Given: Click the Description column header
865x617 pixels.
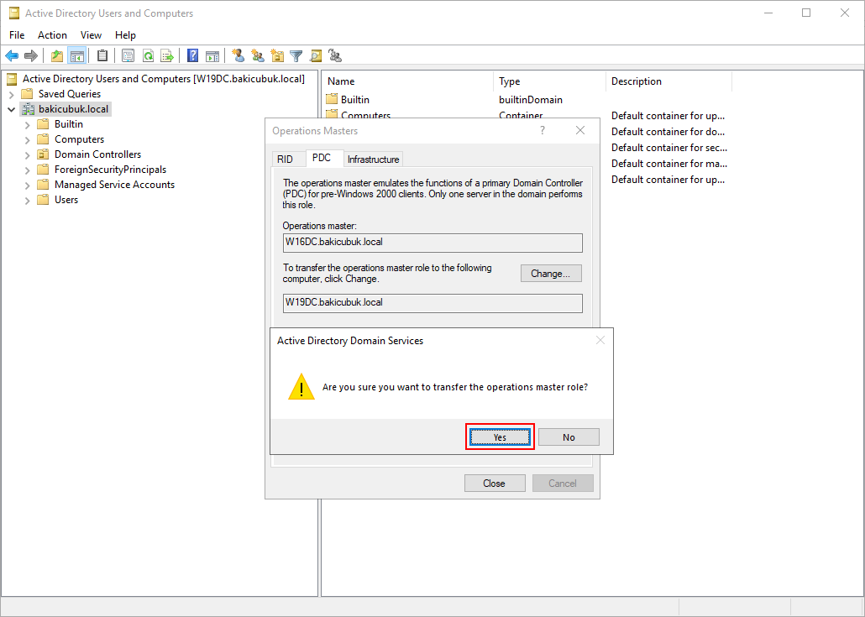Looking at the screenshot, I should coord(637,81).
